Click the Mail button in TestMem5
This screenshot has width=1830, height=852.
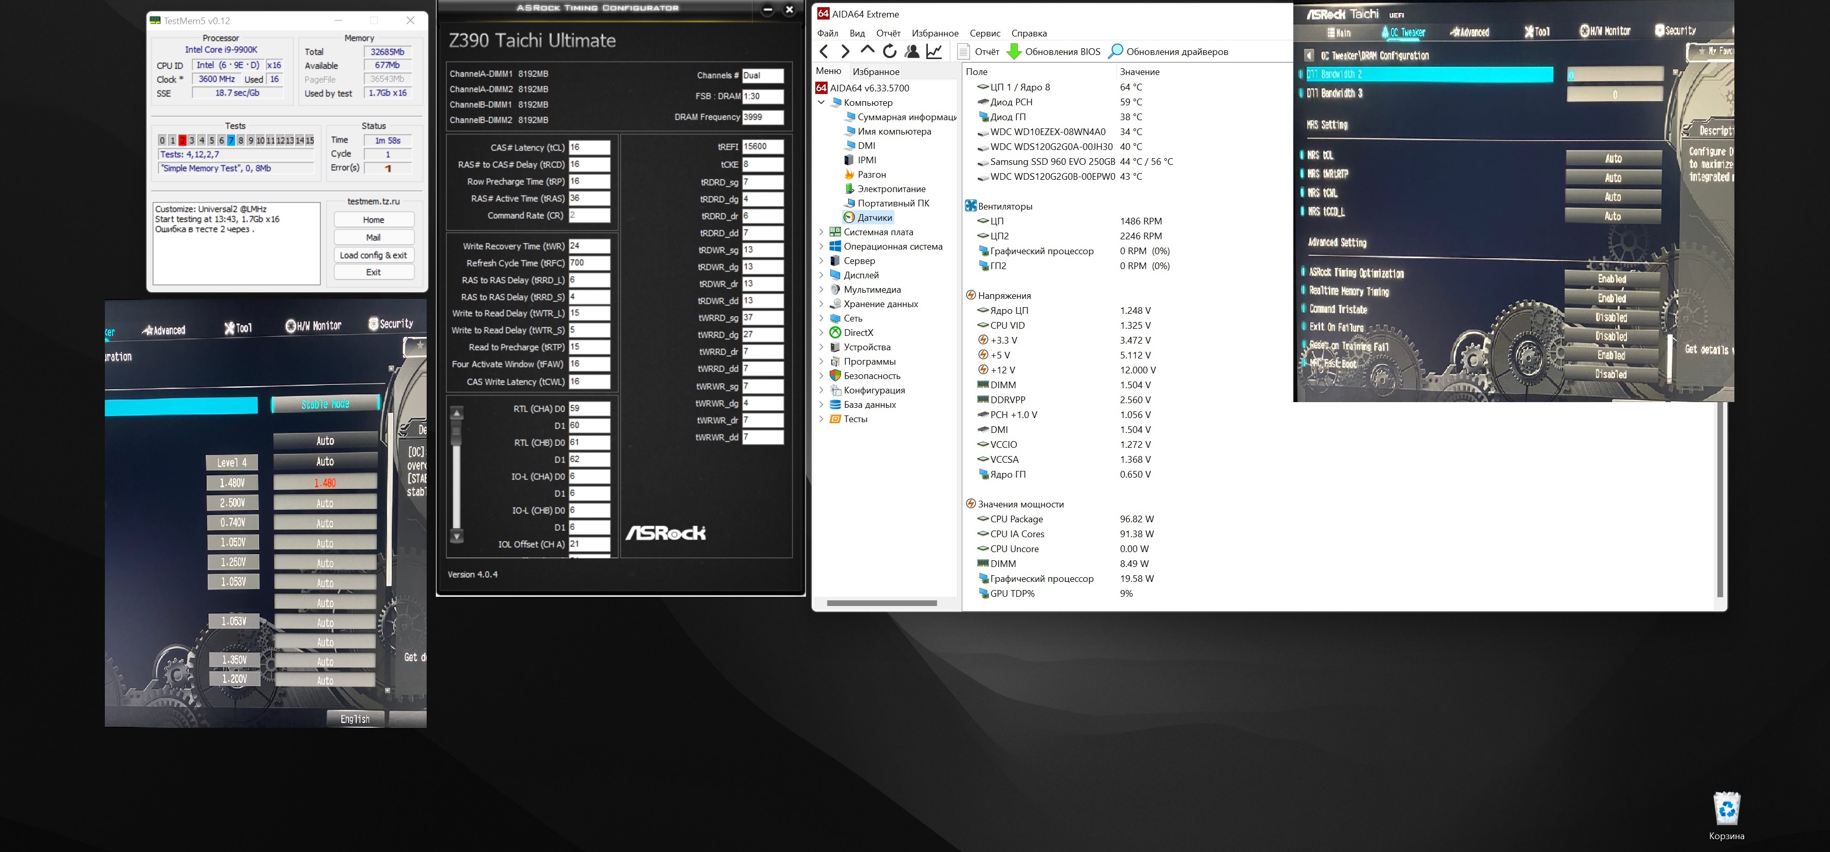click(374, 237)
